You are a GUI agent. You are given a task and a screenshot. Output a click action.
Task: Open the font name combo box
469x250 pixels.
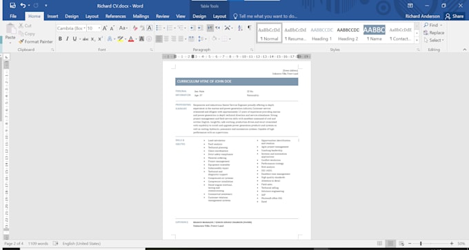pyautogui.click(x=71, y=28)
